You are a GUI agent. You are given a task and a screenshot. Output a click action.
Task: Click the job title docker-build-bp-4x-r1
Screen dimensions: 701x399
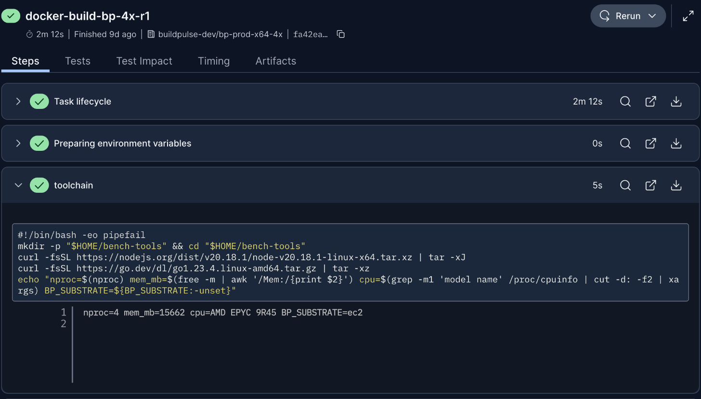coord(88,16)
